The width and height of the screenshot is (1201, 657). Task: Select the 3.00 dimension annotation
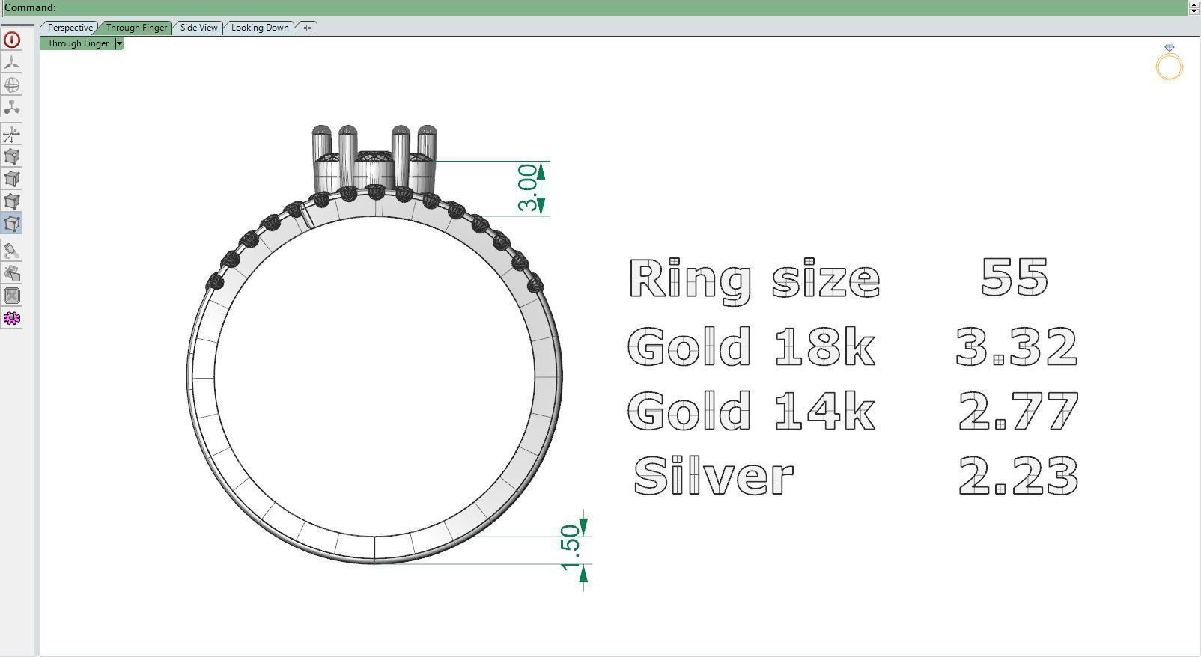tap(528, 188)
